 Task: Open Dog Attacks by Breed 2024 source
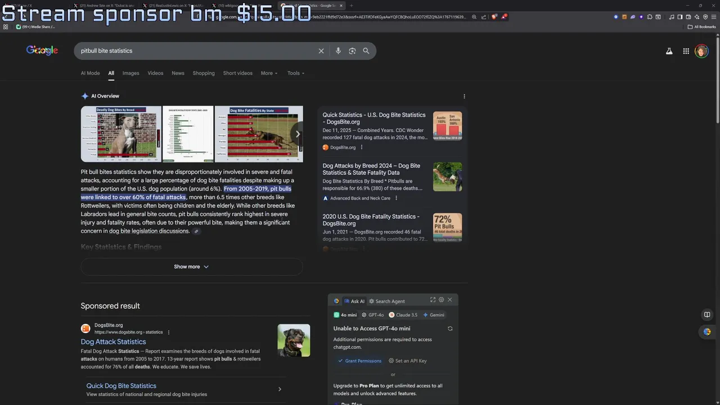click(x=371, y=169)
